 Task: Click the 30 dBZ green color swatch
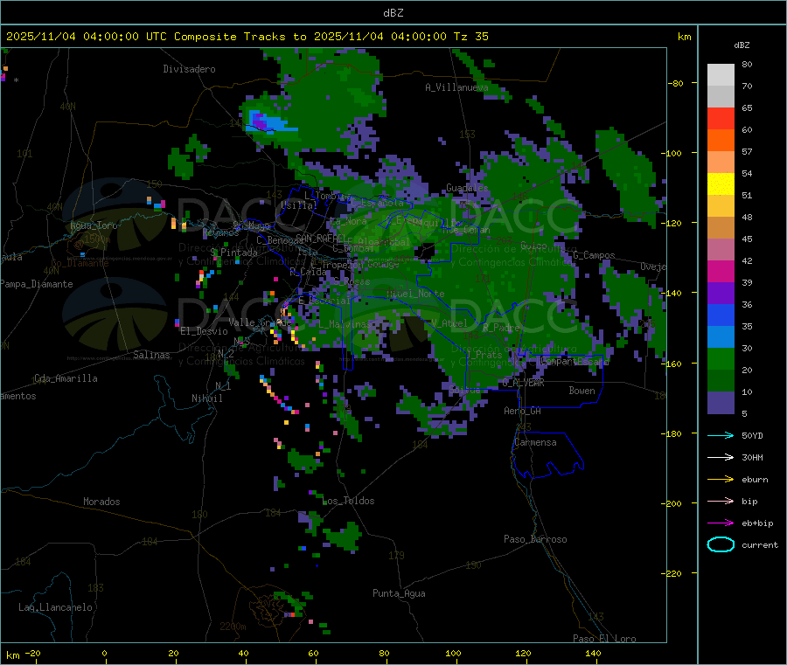(x=721, y=358)
